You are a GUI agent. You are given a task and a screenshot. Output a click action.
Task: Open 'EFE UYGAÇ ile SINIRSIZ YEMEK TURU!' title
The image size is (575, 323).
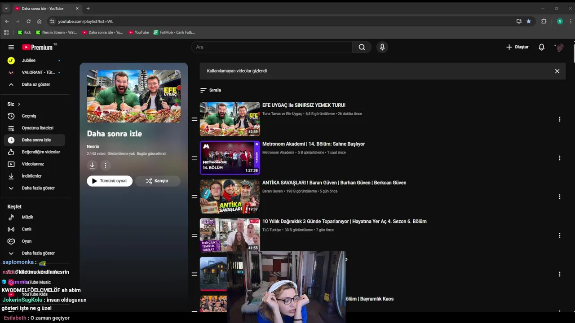[304, 105]
